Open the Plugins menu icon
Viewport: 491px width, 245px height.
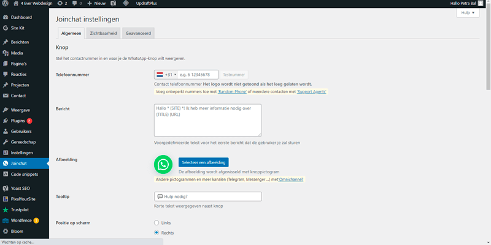[x=6, y=121]
